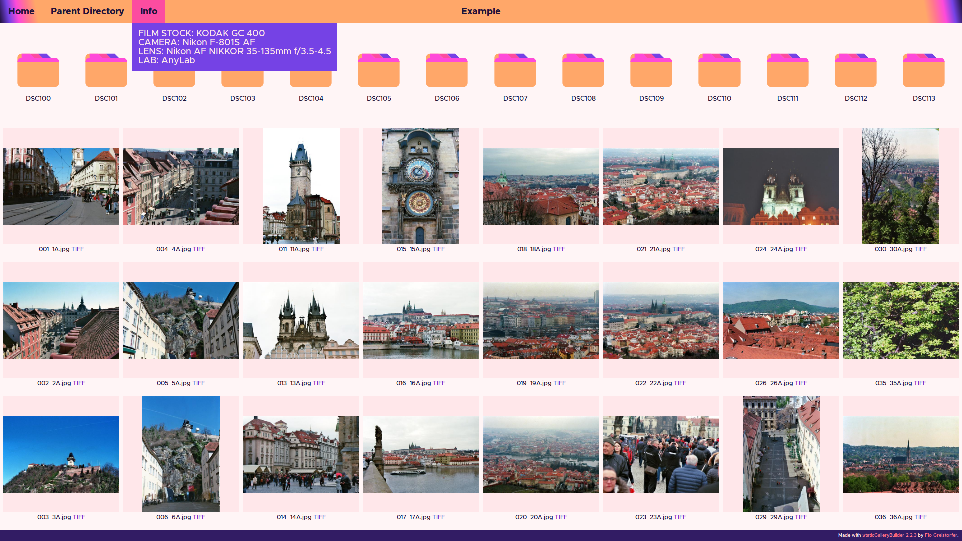
Task: View the crowd photo 023_23A.jpg
Action: point(661,454)
